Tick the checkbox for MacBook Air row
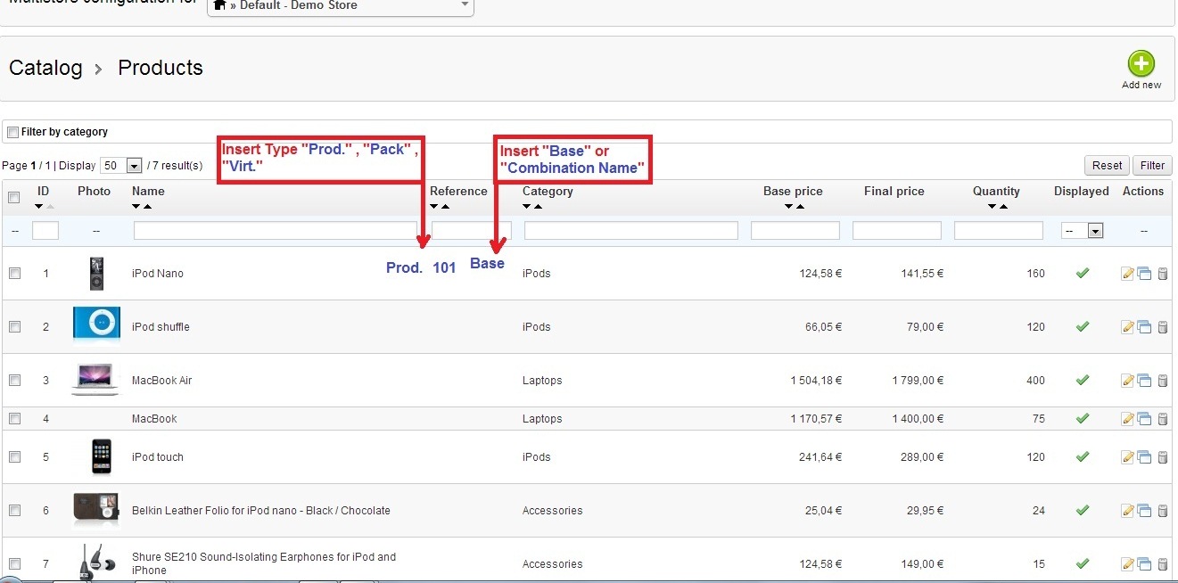Screen dimensions: 1178x583 pos(14,380)
